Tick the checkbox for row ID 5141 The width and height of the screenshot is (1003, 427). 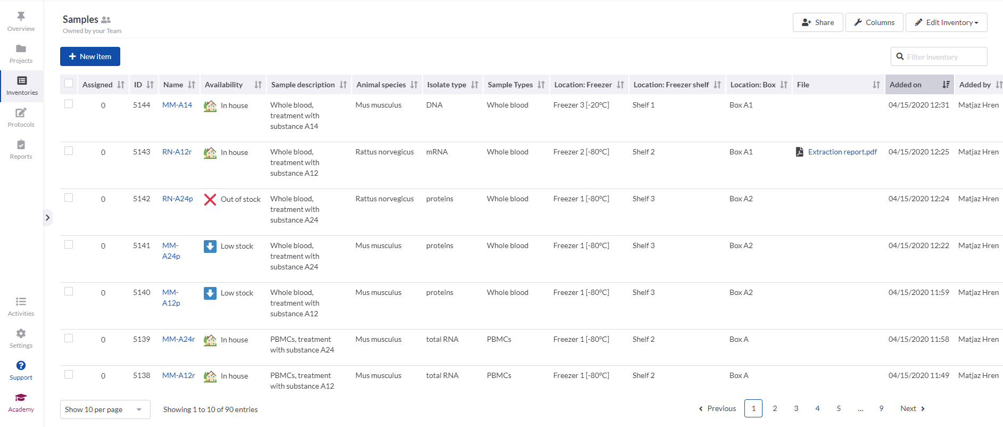tap(69, 244)
